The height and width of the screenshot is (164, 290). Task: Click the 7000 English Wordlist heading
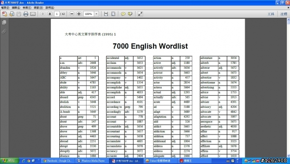(x=150, y=46)
